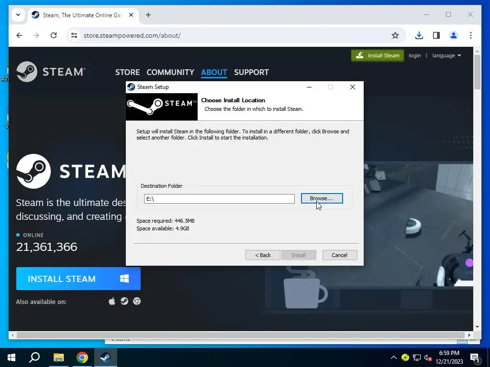Viewport: 490px width, 367px height.
Task: Open the STORE menu on Steam site
Action: [127, 72]
